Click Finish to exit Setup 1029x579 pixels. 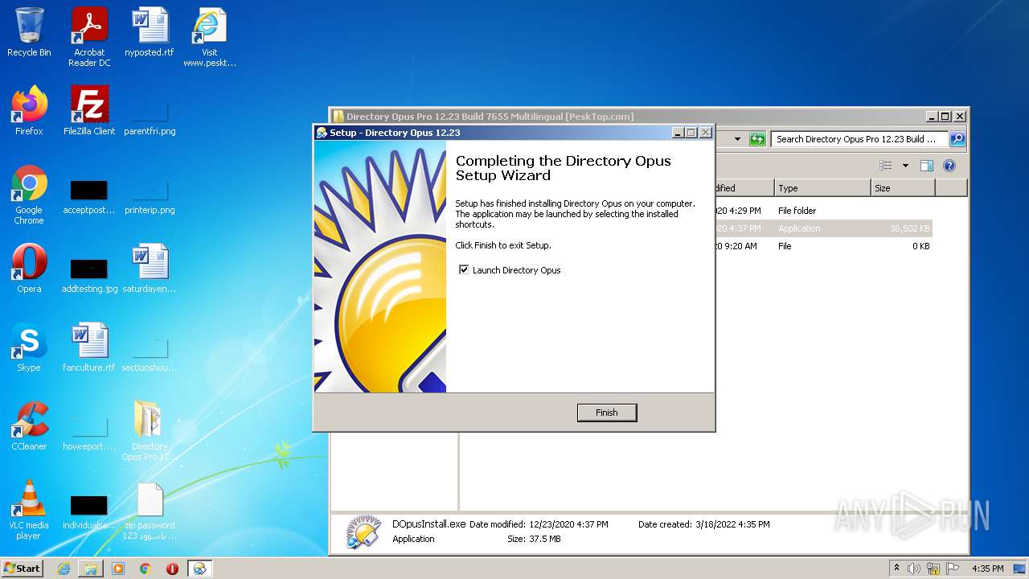[x=607, y=413]
